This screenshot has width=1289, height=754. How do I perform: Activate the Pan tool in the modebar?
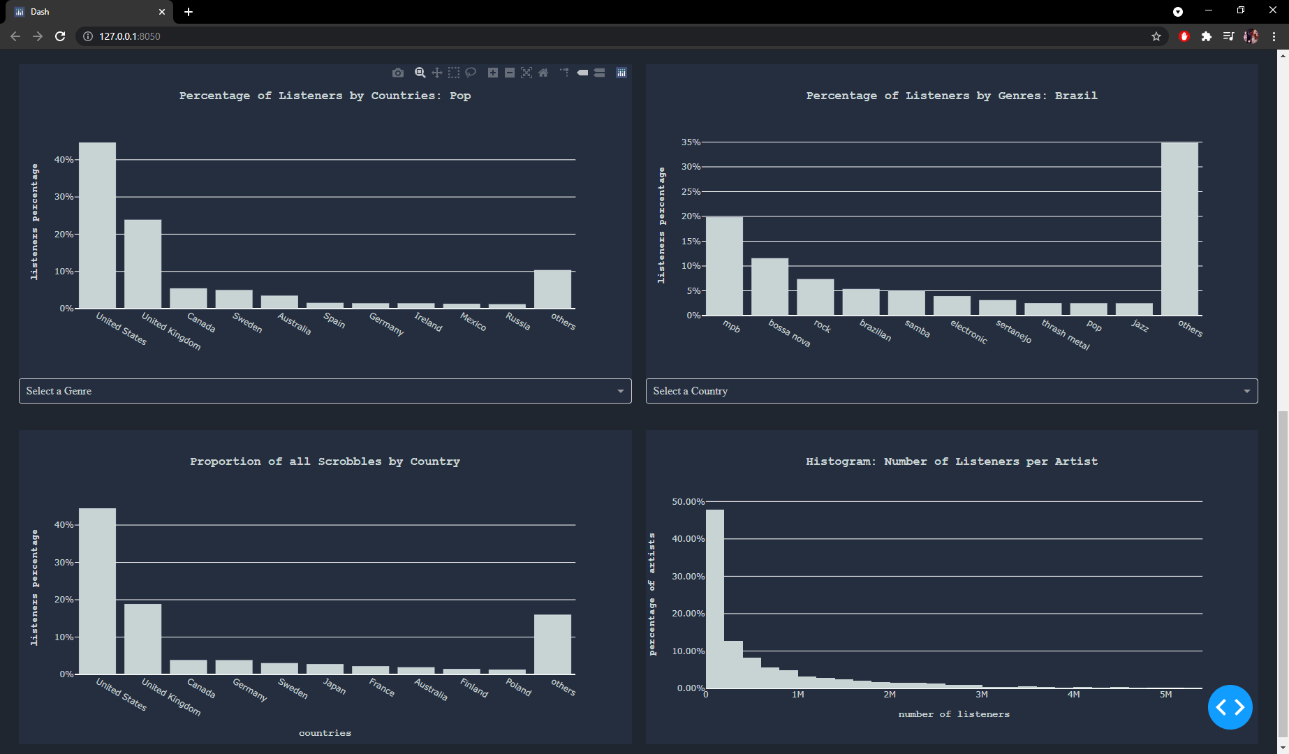click(x=437, y=73)
